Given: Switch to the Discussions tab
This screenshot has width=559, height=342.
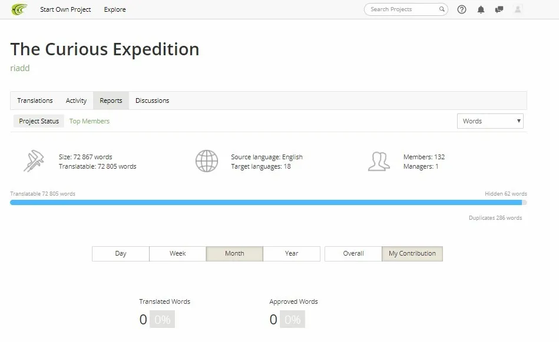Looking at the screenshot, I should point(152,100).
